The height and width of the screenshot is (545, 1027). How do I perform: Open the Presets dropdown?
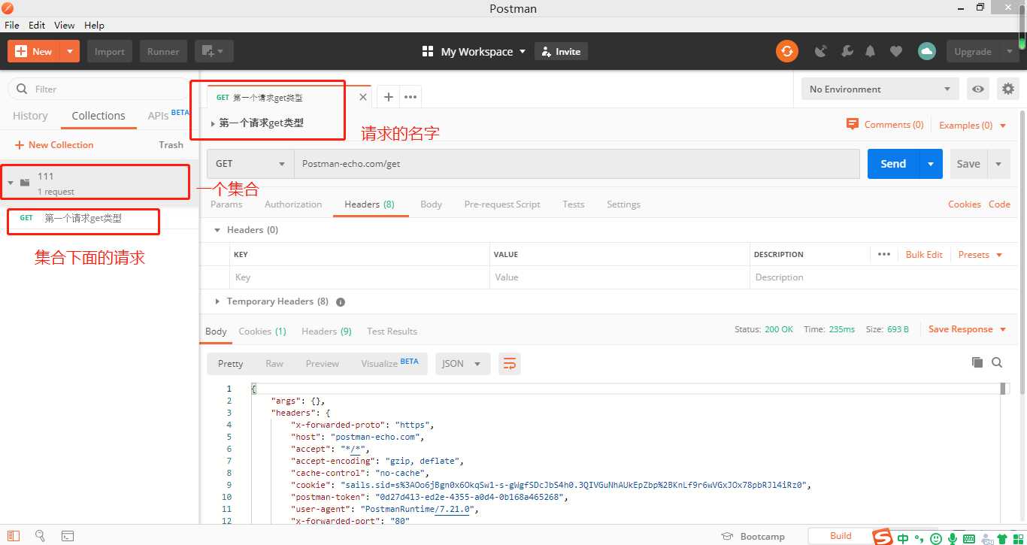[x=980, y=254]
